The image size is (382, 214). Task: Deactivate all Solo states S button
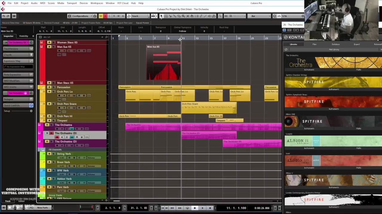(x=105, y=16)
